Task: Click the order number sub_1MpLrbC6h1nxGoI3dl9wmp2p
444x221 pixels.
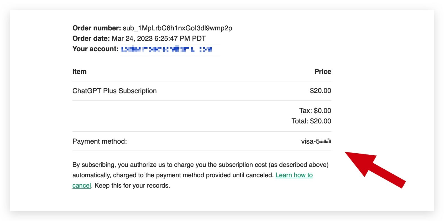Action: 177,28
